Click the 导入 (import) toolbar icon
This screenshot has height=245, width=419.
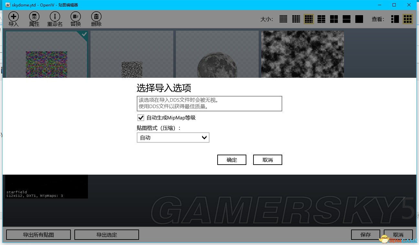[x=14, y=19]
